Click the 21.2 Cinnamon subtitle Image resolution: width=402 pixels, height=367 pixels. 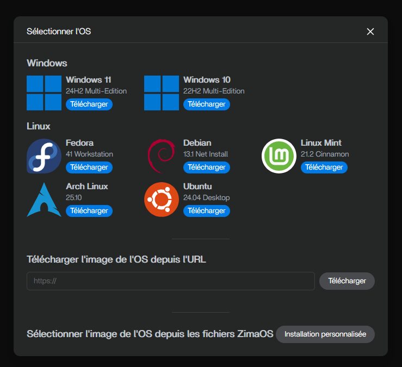(x=325, y=154)
